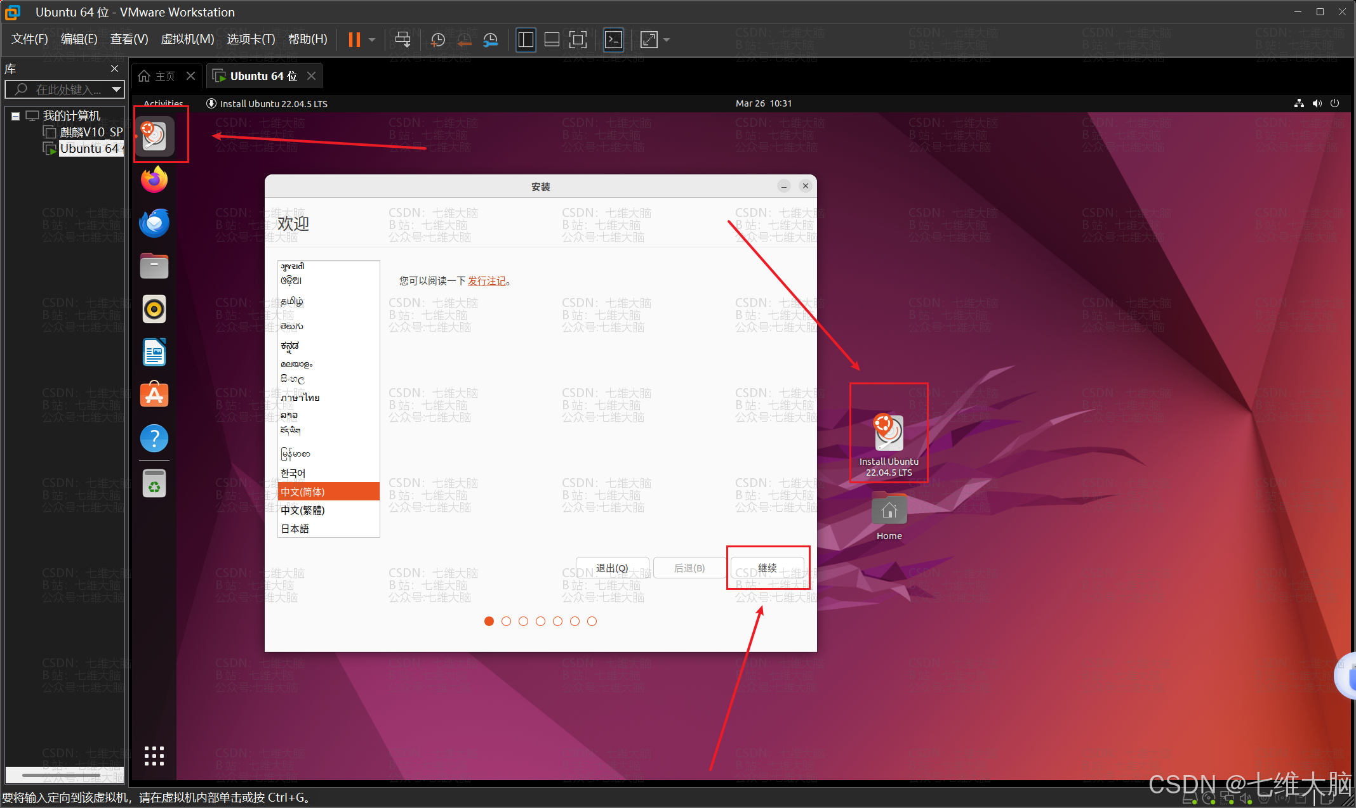Collapse the 我的计算机 tree node
This screenshot has width=1356, height=808.
(x=15, y=116)
